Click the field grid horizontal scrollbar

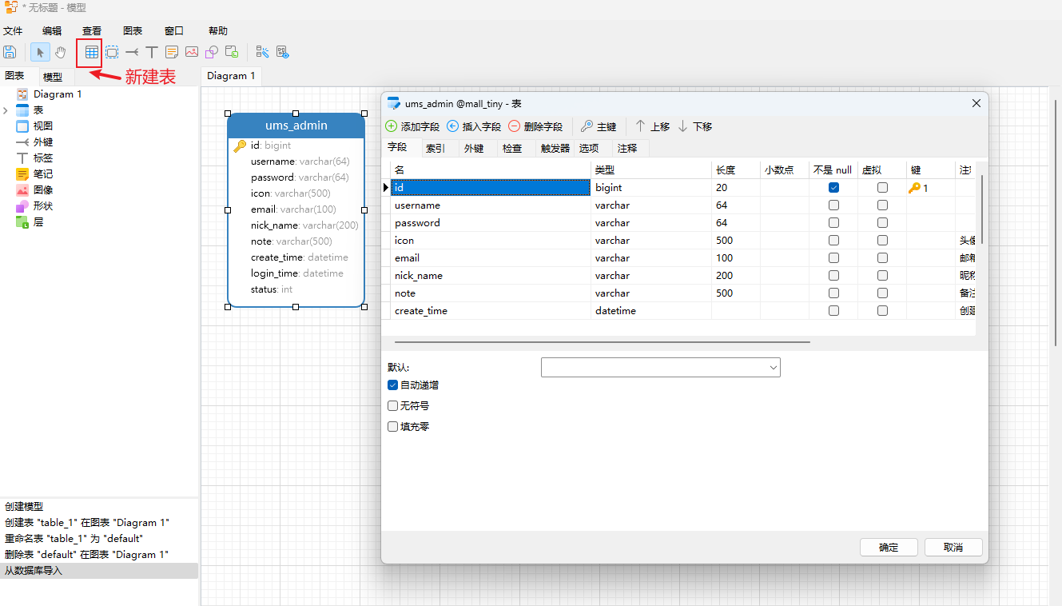pos(603,342)
